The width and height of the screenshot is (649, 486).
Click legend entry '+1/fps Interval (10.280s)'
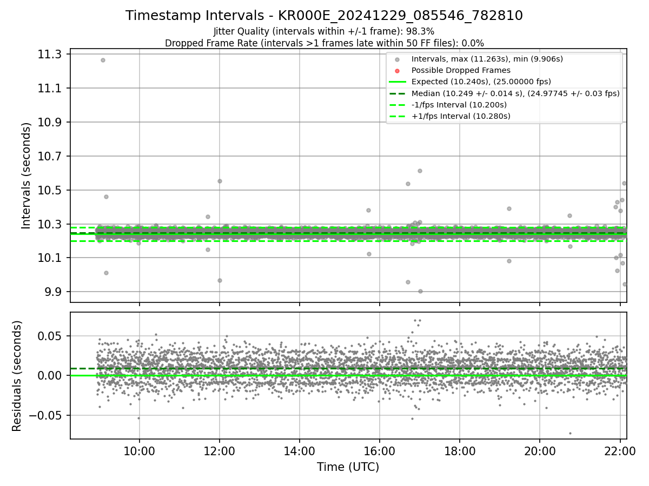click(x=461, y=116)
